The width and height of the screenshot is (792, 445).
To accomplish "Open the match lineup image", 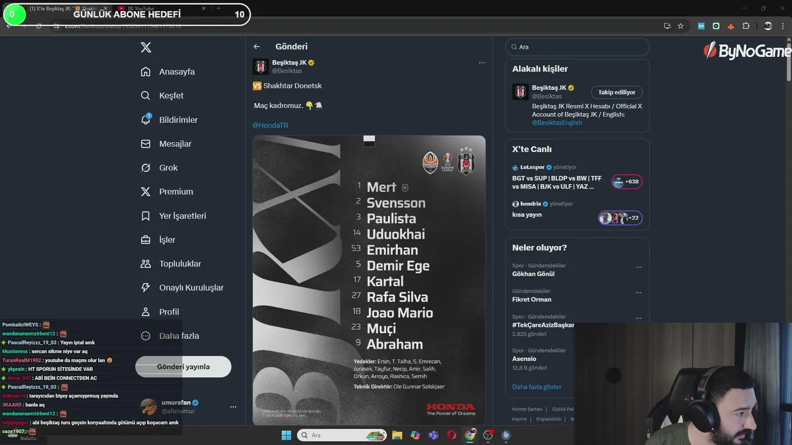I will (x=369, y=280).
